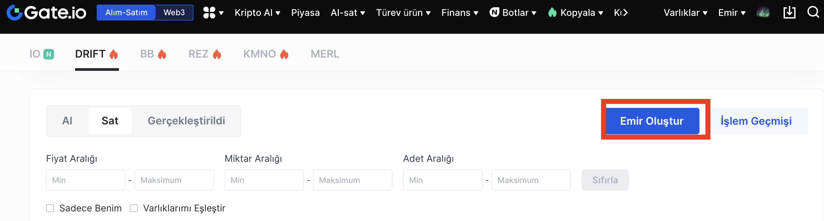Open the Türev ürün dropdown menu

coord(403,13)
